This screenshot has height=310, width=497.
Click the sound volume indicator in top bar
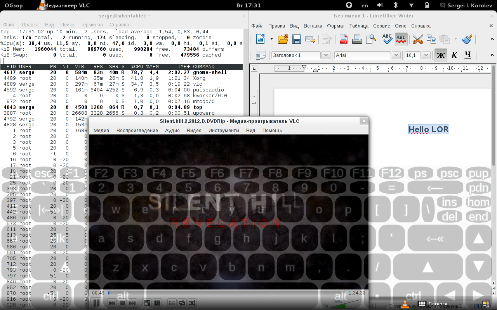click(380, 5)
